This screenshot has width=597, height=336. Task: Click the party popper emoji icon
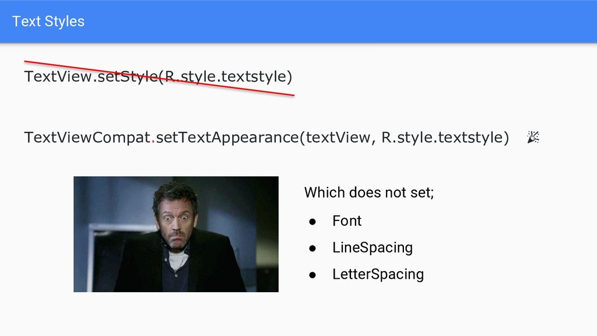(533, 137)
